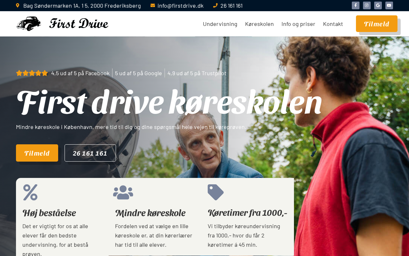409x256 pixels.
Task: Open the Køreskolen menu item
Action: point(259,24)
